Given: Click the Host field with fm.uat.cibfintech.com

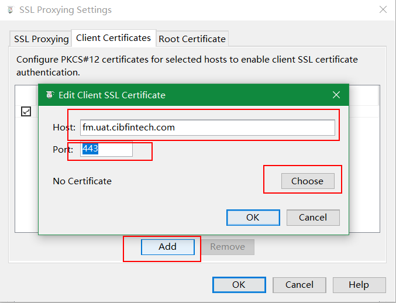Looking at the screenshot, I should [x=208, y=128].
